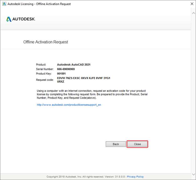Click the copyright version text in footer
Screen dimensions: 196x180
(x=86, y=177)
